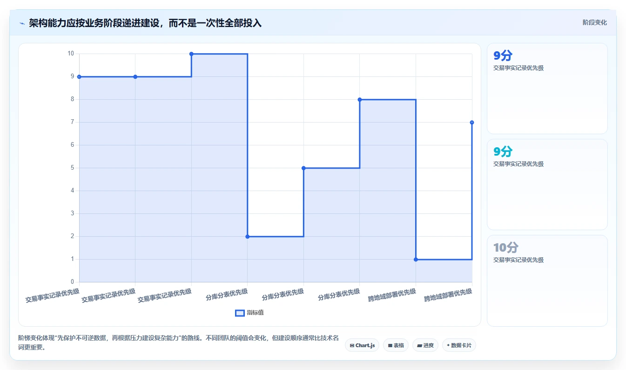
Task: Click the footer note starting with 阶梯变化体现
Action: pyautogui.click(x=178, y=343)
